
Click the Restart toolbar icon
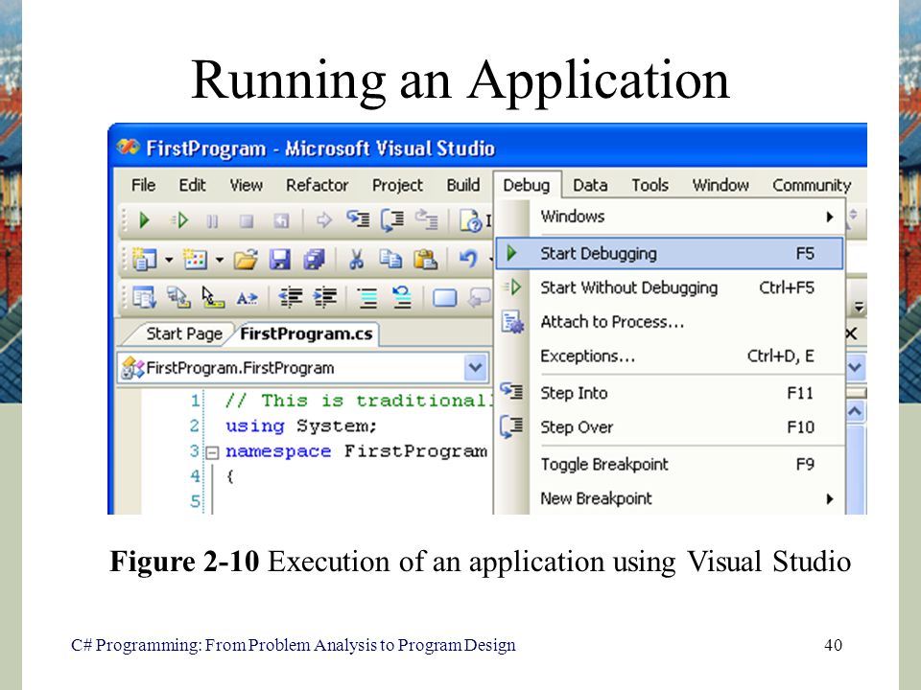tap(281, 221)
